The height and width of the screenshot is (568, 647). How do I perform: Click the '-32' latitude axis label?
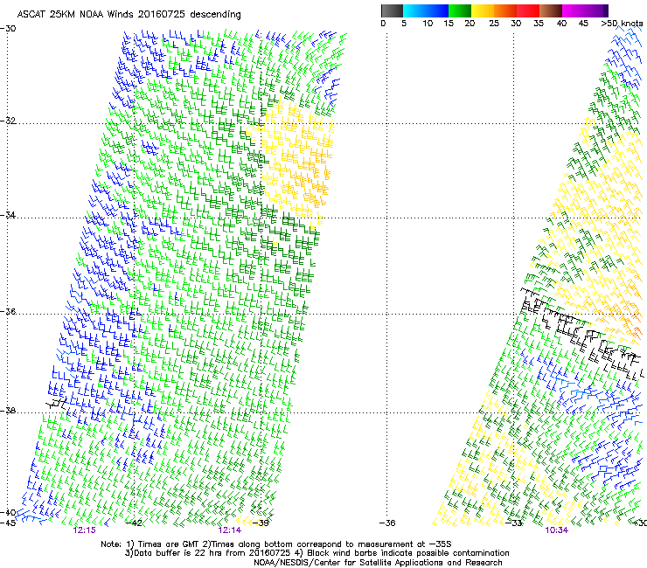[8, 121]
